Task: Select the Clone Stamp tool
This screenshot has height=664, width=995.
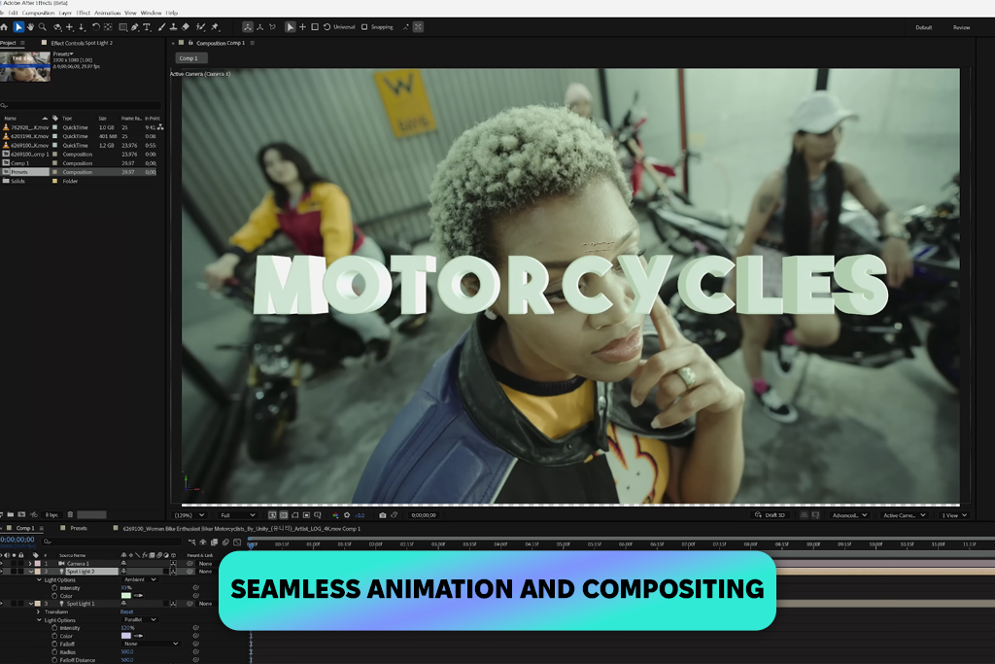Action: pyautogui.click(x=173, y=27)
